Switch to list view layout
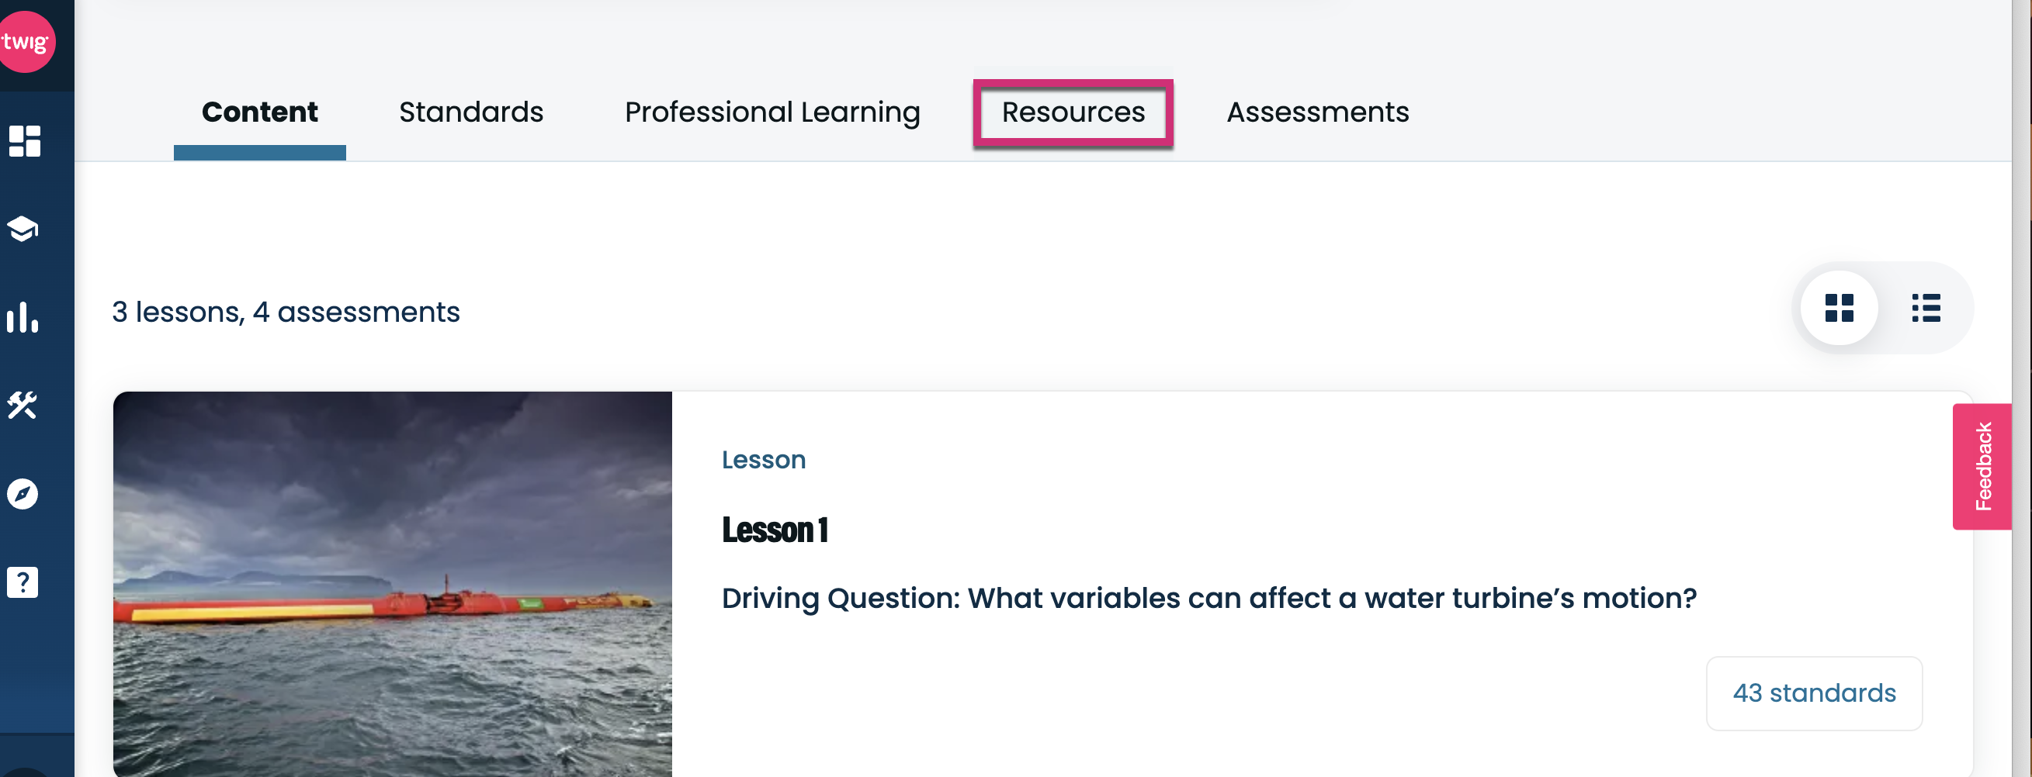This screenshot has height=777, width=2032. pos(1926,308)
